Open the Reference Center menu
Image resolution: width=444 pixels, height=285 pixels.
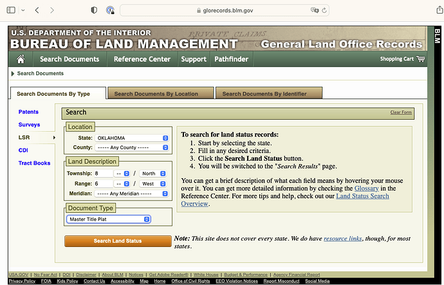click(x=142, y=59)
